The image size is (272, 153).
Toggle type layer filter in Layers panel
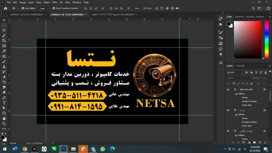[x=256, y=72]
